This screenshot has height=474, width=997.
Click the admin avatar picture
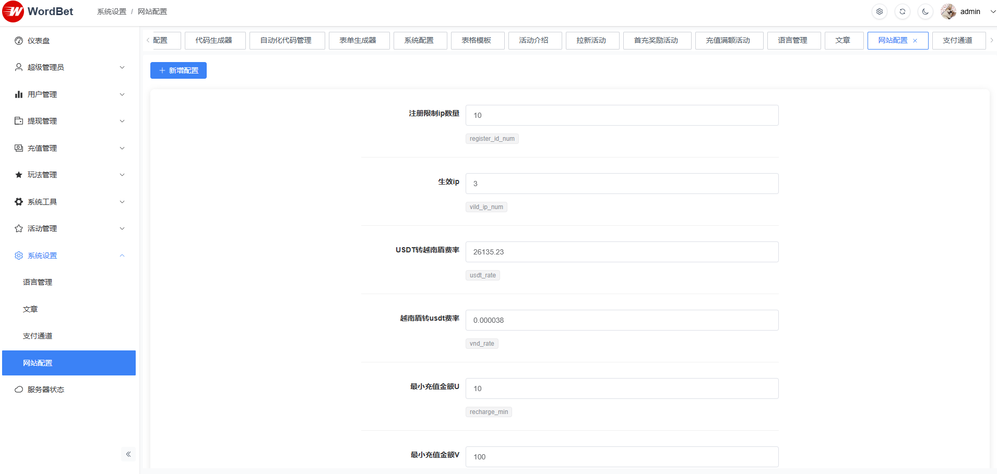click(948, 11)
